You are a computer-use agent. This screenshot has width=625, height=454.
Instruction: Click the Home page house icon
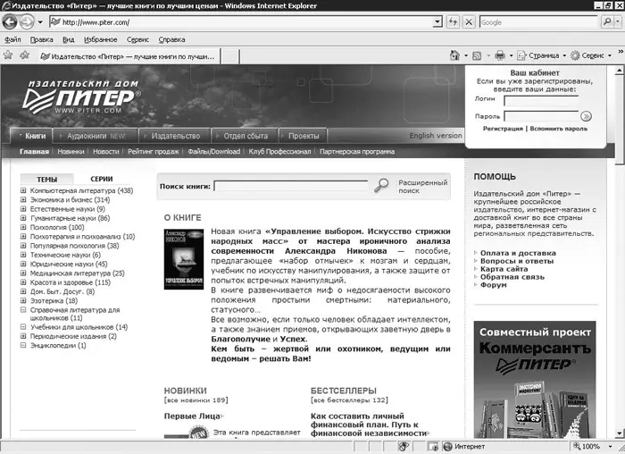pos(454,55)
